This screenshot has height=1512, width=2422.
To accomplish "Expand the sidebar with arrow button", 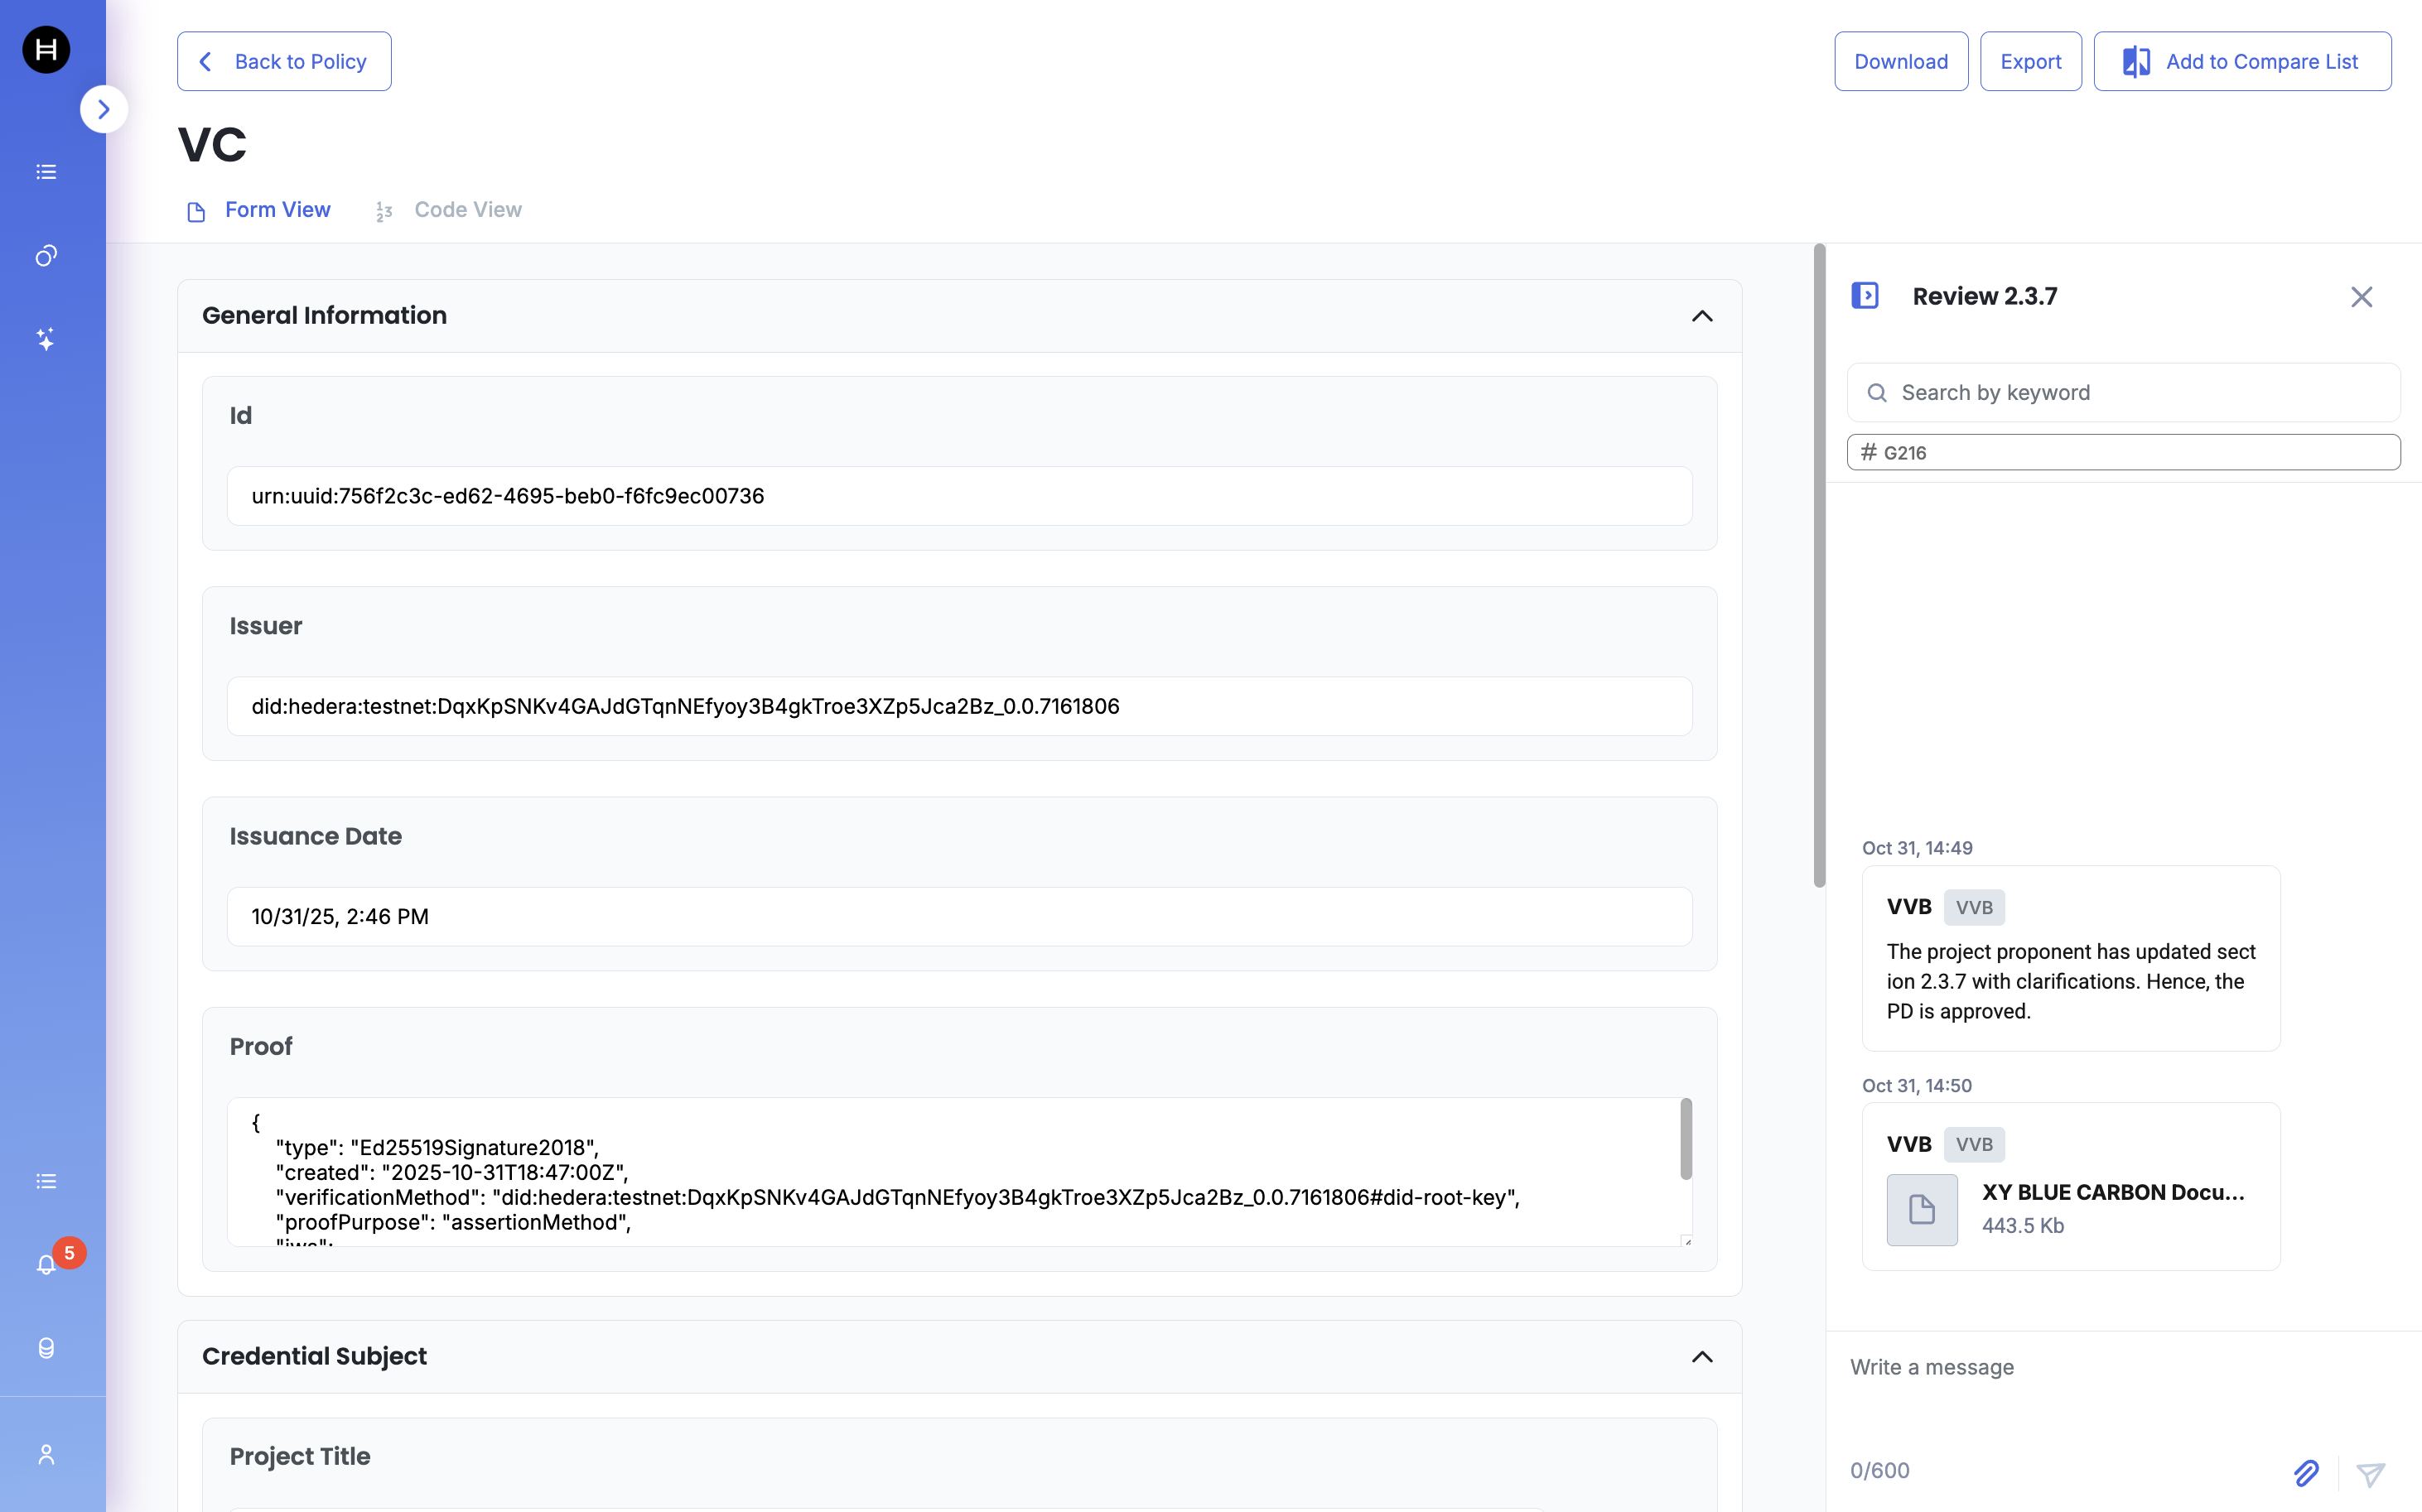I will click(x=103, y=109).
